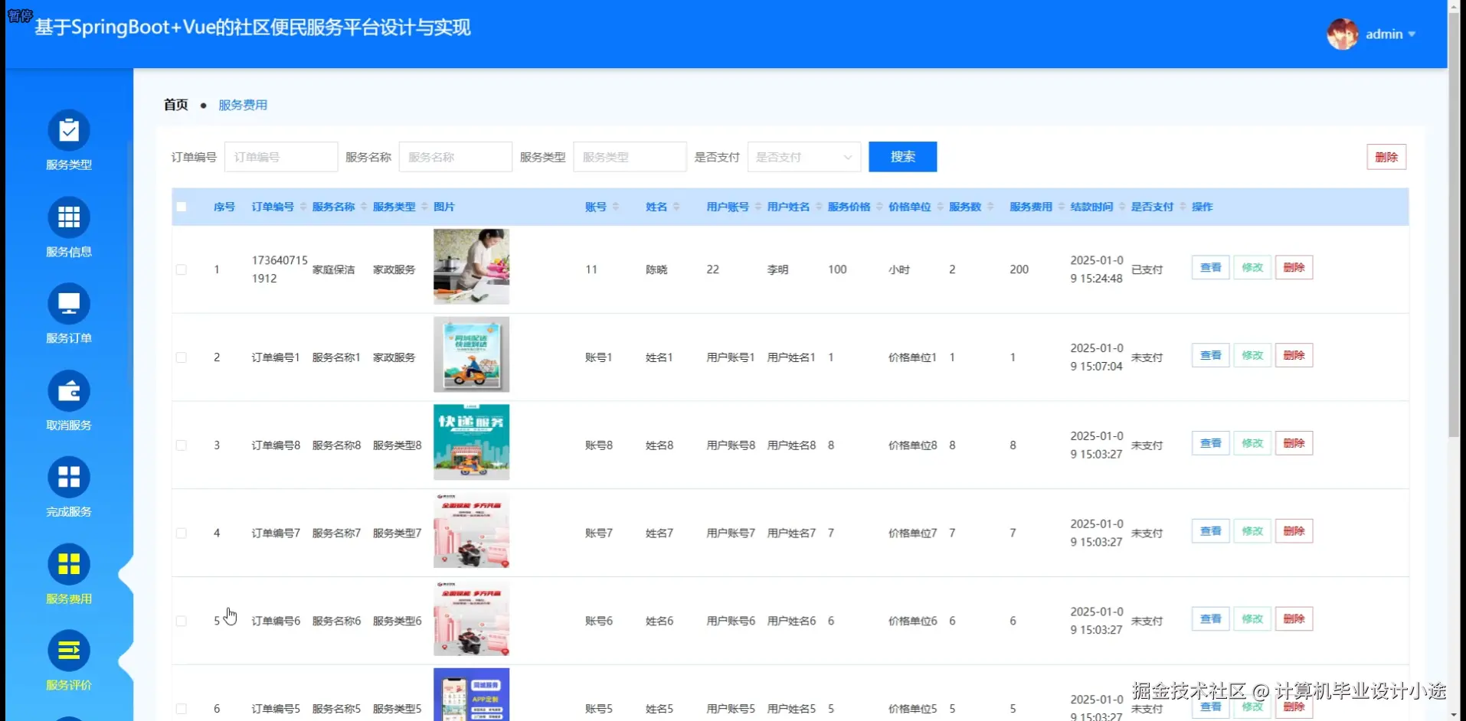The height and width of the screenshot is (721, 1466).
Task: Click the 李明 user name cell
Action: click(x=777, y=269)
